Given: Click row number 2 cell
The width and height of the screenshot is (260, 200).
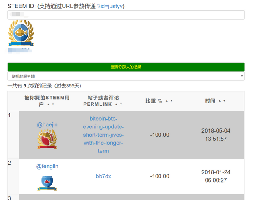Looking at the screenshot, I should [x=13, y=176].
